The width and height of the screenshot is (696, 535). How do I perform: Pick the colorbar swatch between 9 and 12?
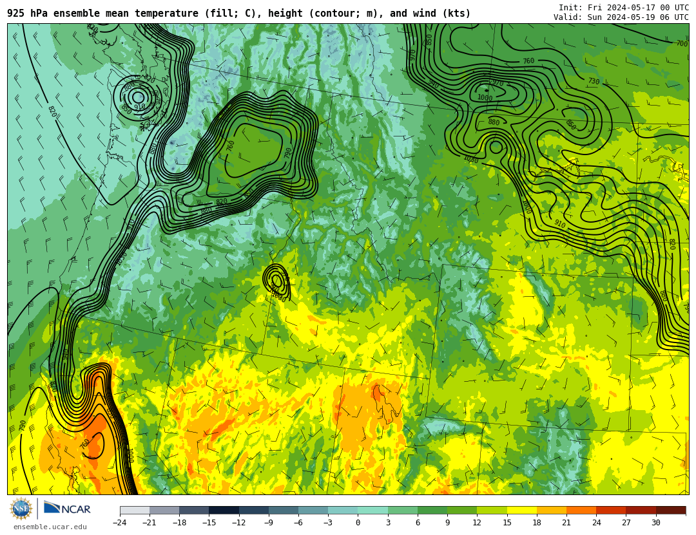pos(462,510)
